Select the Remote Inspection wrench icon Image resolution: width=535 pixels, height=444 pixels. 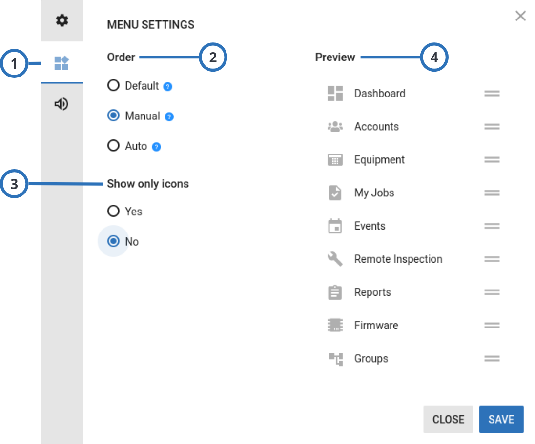[335, 259]
